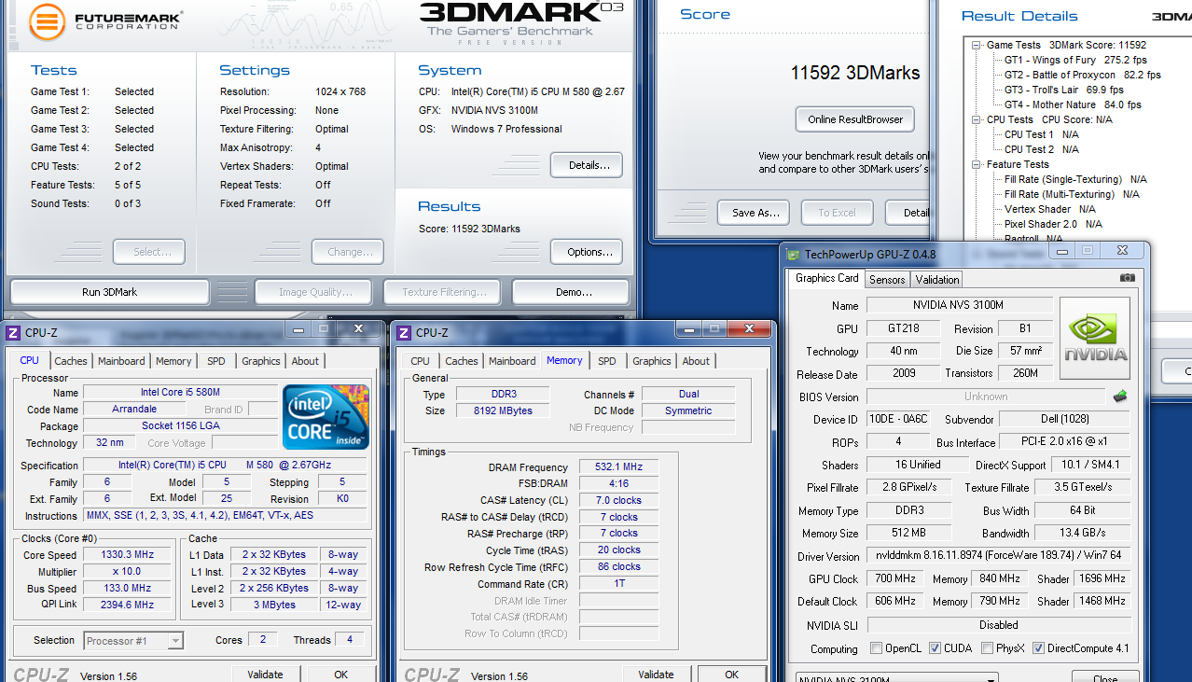Switch to the CPU tab in the Memory CPU-Z window
Image resolution: width=1192 pixels, height=682 pixels.
tap(421, 361)
